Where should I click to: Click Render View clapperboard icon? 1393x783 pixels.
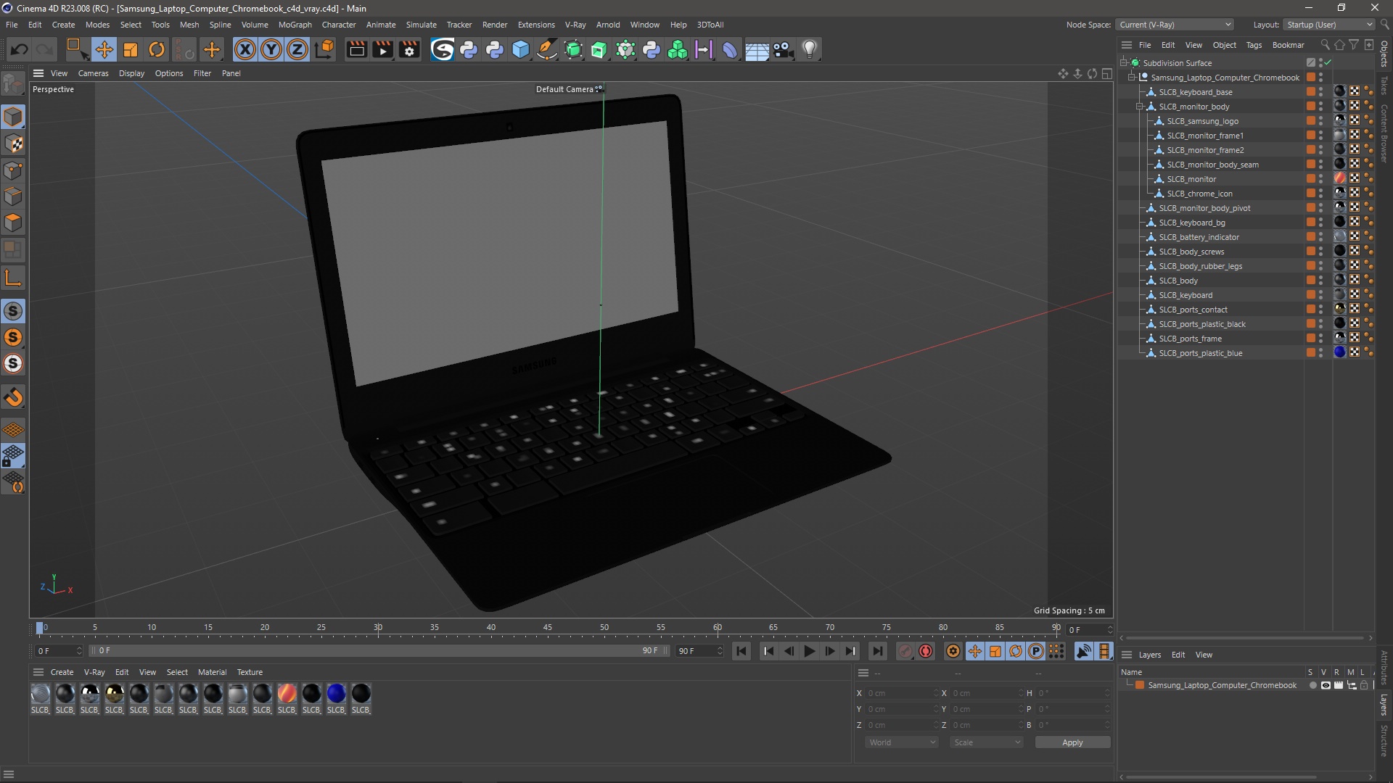pyautogui.click(x=356, y=49)
